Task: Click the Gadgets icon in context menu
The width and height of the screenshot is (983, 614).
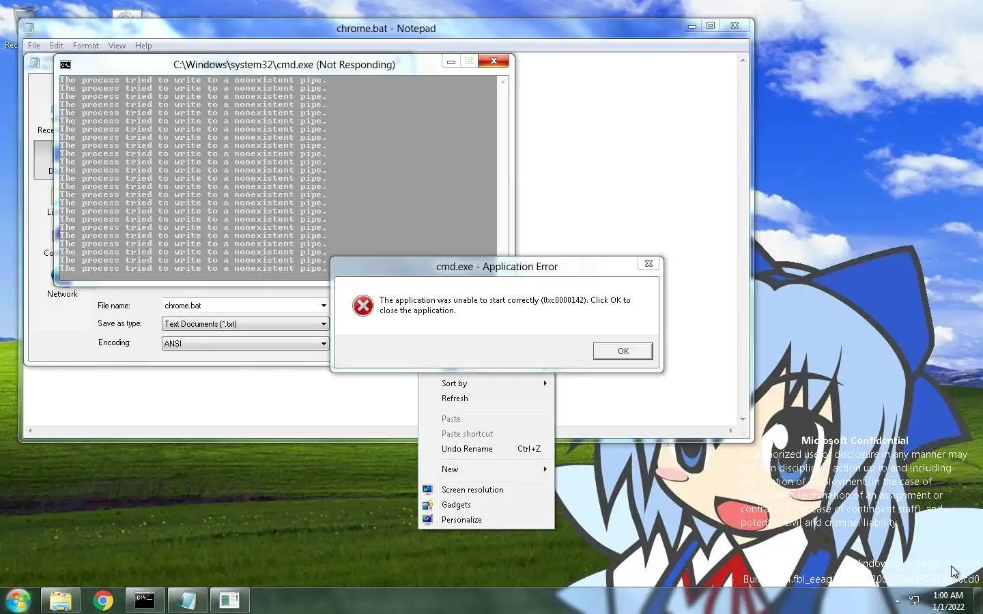Action: pyautogui.click(x=427, y=505)
